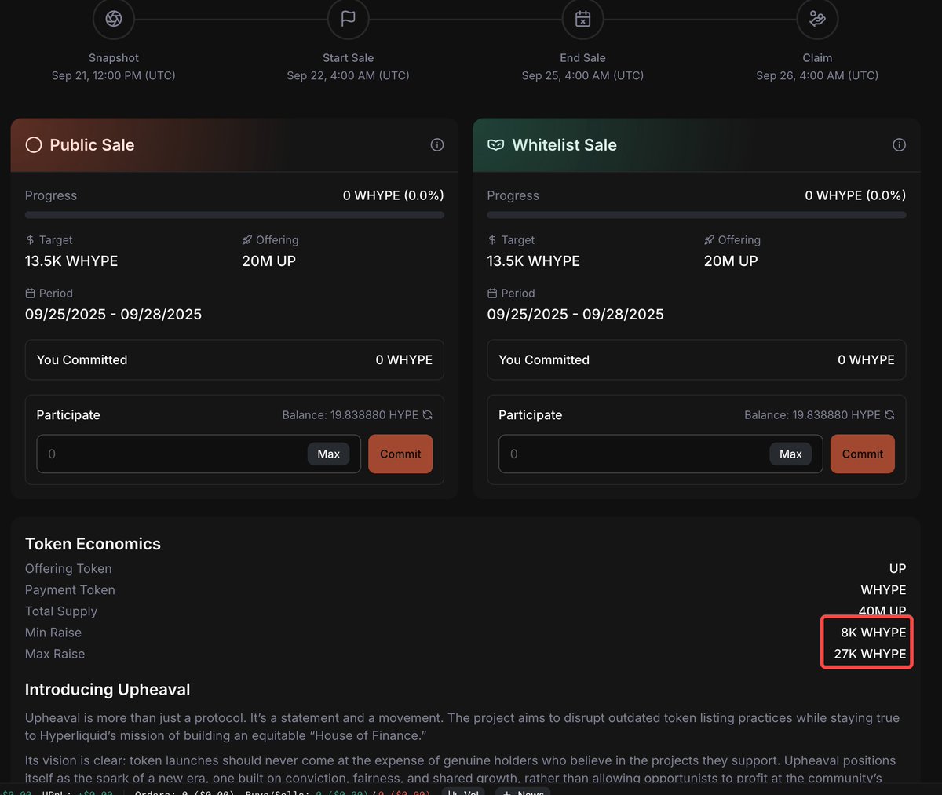This screenshot has width=942, height=795.
Task: Click the News button in bottom bar
Action: click(x=523, y=791)
